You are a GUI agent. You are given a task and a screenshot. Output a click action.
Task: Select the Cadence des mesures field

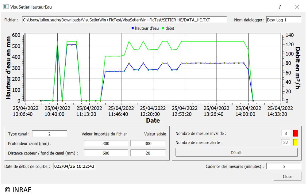click(x=283, y=166)
